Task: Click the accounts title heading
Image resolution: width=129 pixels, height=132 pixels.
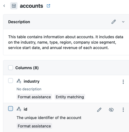Action: point(31,6)
